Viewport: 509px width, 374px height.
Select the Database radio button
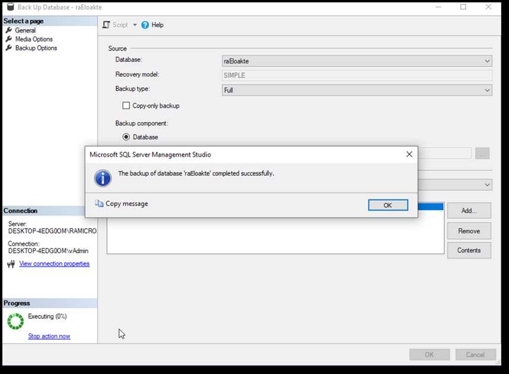click(126, 137)
